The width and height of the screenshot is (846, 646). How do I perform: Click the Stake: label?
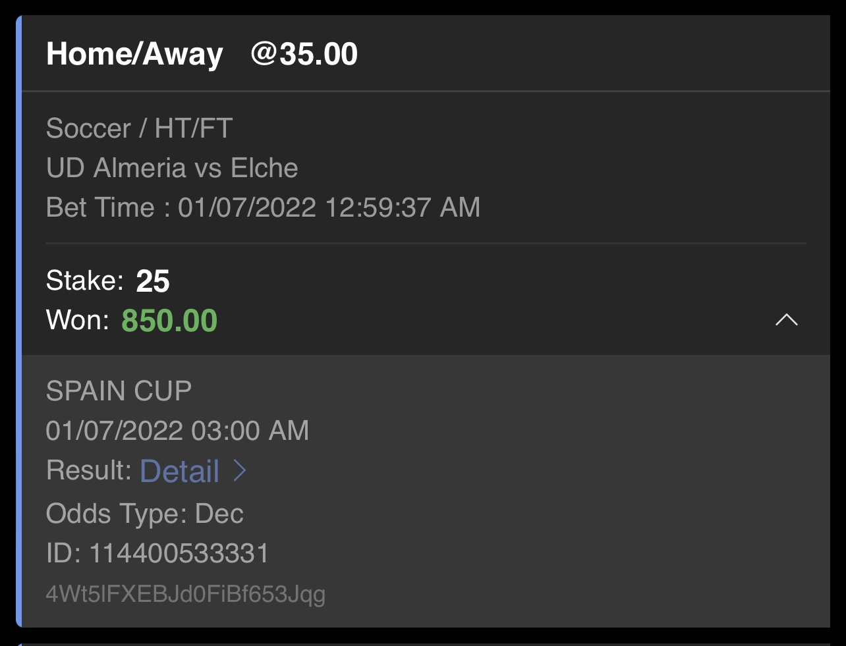pyautogui.click(x=84, y=281)
